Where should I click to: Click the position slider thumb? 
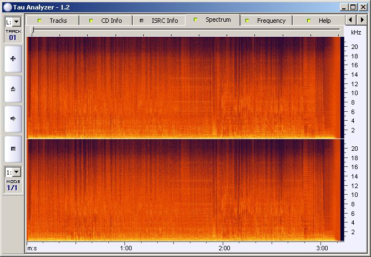tap(33, 30)
